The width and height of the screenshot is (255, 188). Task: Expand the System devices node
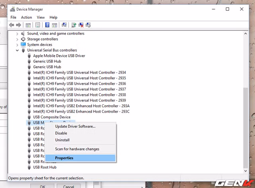click(x=17, y=45)
